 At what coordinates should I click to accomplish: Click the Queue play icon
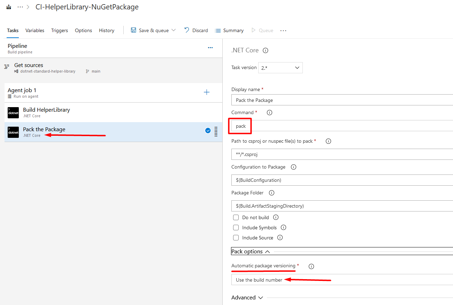pos(253,30)
